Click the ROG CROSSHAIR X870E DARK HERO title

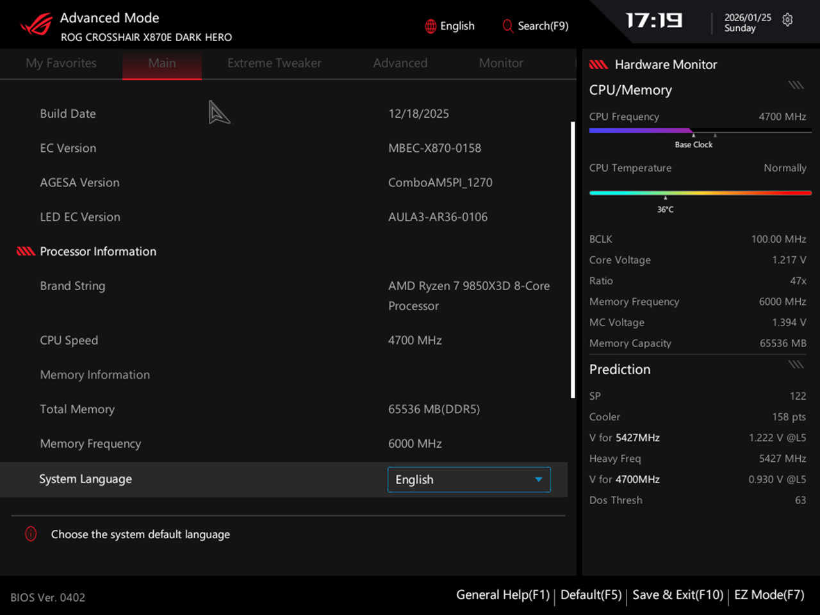(x=147, y=37)
